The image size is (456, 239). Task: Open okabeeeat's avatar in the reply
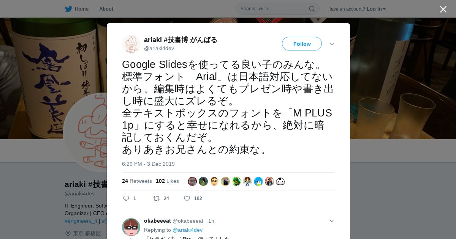click(131, 227)
